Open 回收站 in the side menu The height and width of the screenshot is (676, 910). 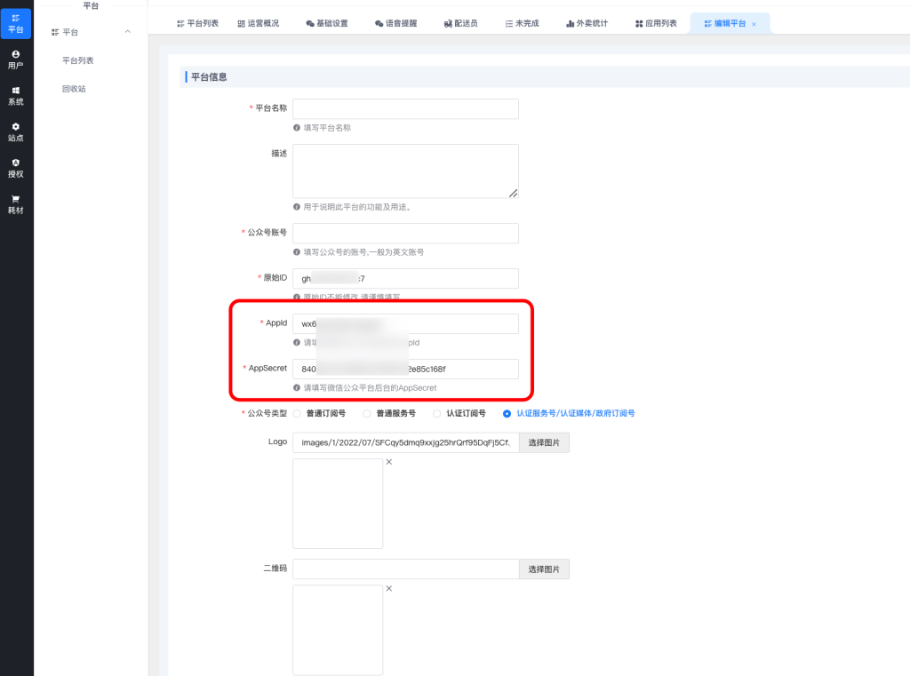coord(74,89)
